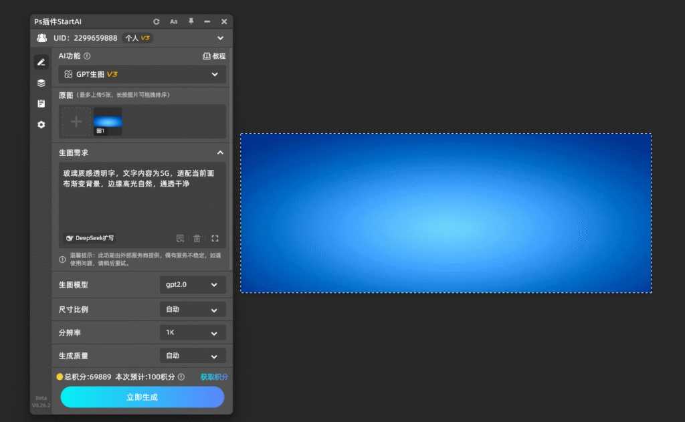The height and width of the screenshot is (422, 685).
Task: Click the 温馨提示 info icon
Action: click(x=62, y=259)
